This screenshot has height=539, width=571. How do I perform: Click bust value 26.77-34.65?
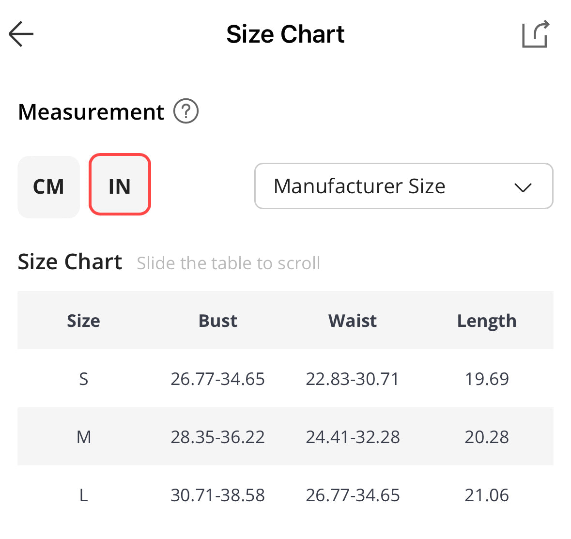click(217, 379)
